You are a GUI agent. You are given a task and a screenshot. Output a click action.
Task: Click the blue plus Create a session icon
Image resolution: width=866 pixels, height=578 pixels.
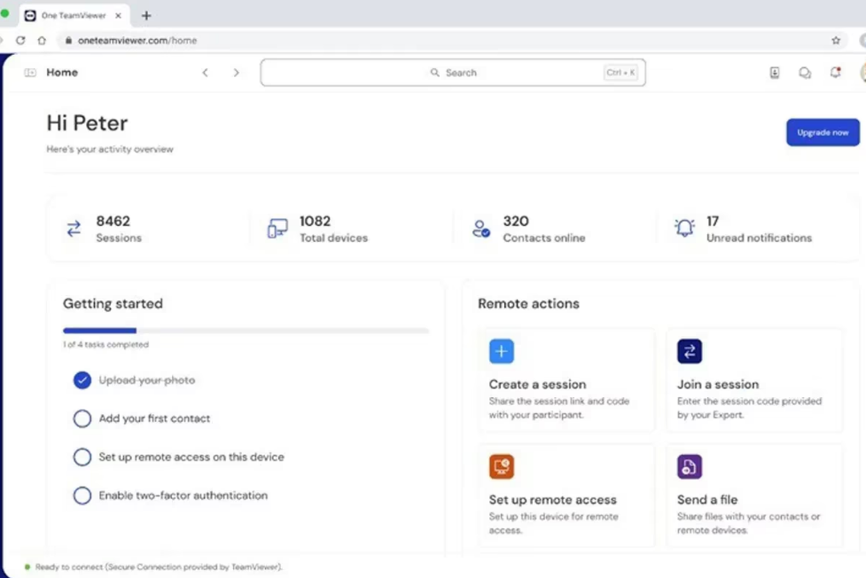[x=501, y=352]
